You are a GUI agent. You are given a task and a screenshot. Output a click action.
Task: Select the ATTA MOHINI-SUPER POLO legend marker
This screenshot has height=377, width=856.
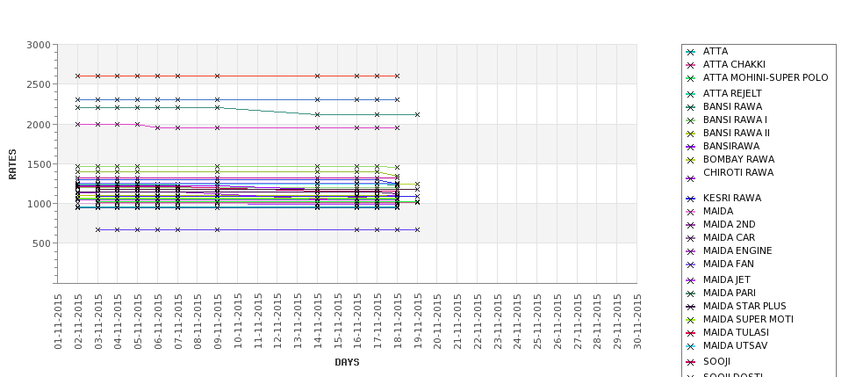691,79
